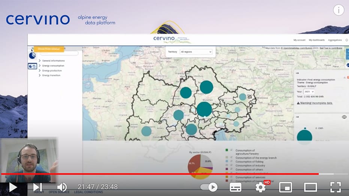
Task: Play the video
Action: [x=13, y=187]
